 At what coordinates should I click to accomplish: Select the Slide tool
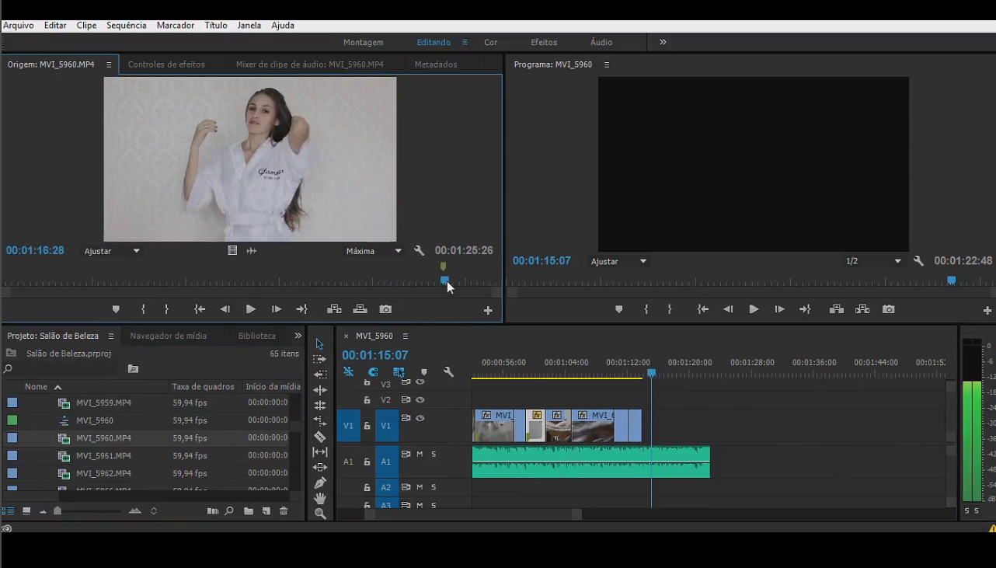click(x=319, y=467)
